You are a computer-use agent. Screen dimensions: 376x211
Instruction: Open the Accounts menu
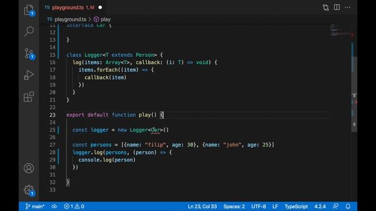tap(29, 168)
